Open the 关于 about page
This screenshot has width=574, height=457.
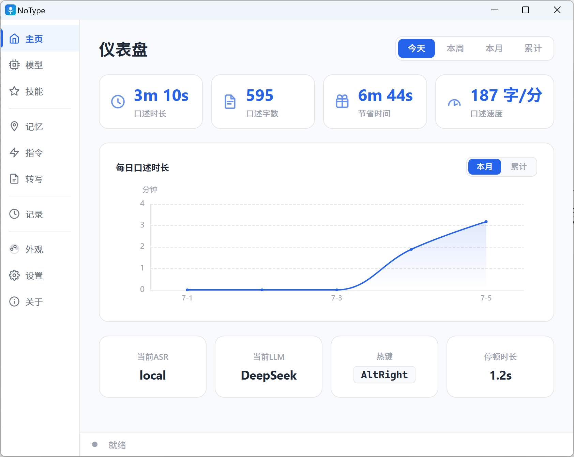point(40,301)
